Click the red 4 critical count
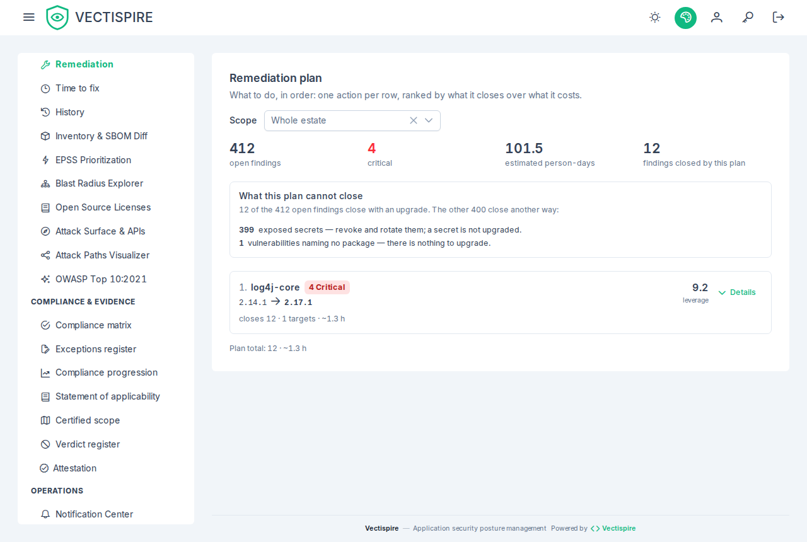 point(372,149)
